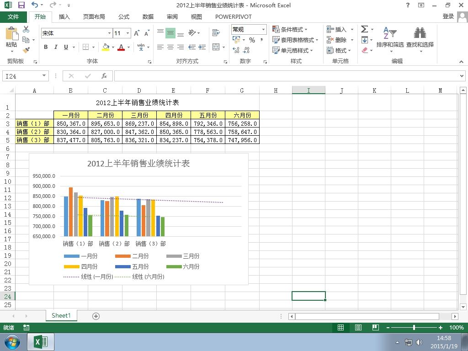
Task: Select the chart title 2012上半年销售业绩统计表
Action: pos(138,163)
